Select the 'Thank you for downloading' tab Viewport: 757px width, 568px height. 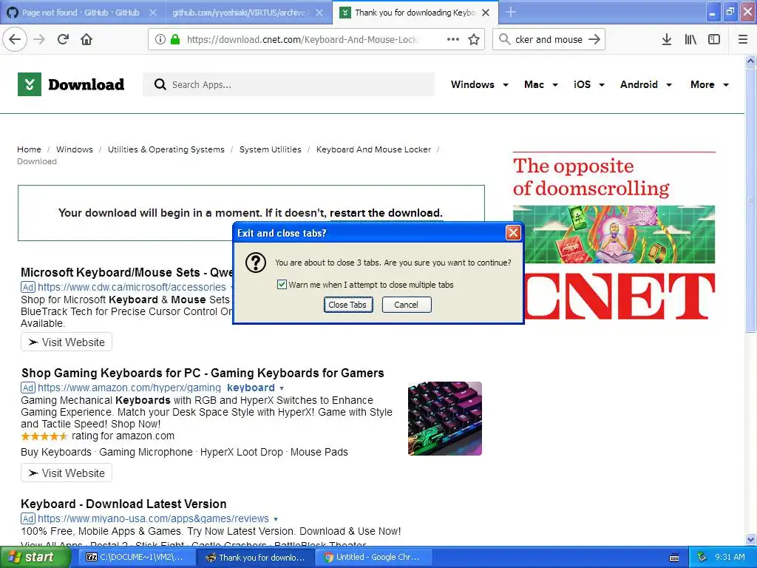click(415, 13)
